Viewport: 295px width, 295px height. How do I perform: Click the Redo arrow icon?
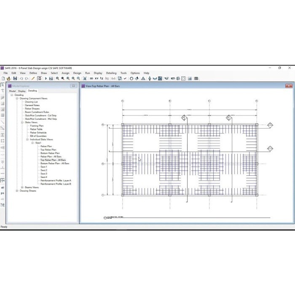27,78
